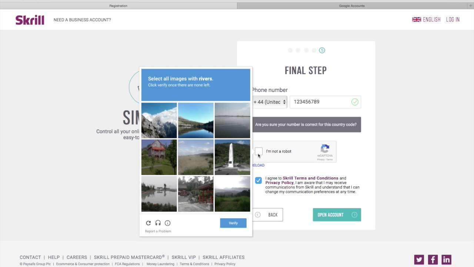Click Report a Problem link
Screen dimensions: 474x267
(x=158, y=231)
